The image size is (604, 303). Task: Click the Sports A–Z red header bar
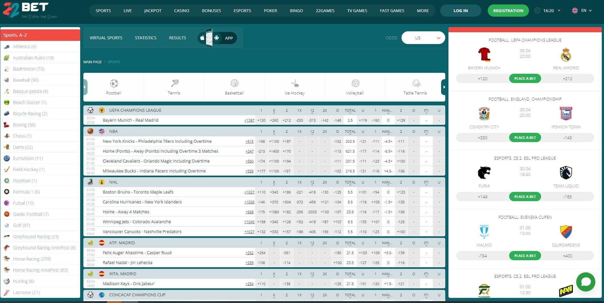click(x=40, y=35)
